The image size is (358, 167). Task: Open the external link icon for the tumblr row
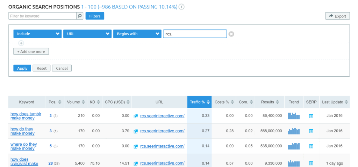click(x=136, y=116)
